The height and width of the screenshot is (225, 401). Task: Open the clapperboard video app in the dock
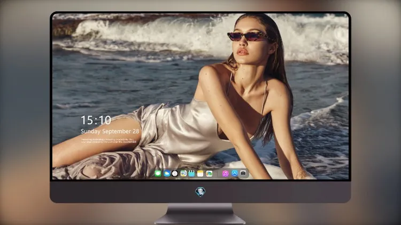click(191, 174)
